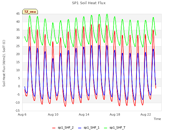Click the Aug 14 x-axis label
This screenshot has width=178, height=133.
[x=84, y=114]
